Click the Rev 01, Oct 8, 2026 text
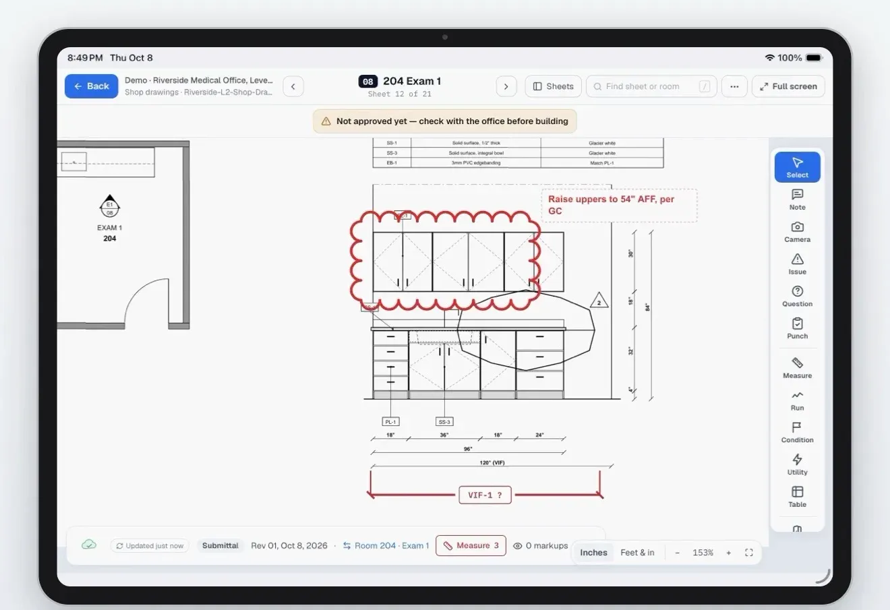Screen dimensions: 890x610 [289, 546]
